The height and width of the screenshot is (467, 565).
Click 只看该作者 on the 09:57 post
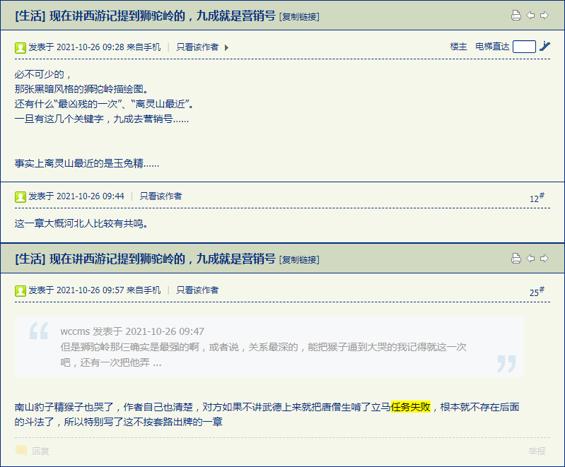197,290
